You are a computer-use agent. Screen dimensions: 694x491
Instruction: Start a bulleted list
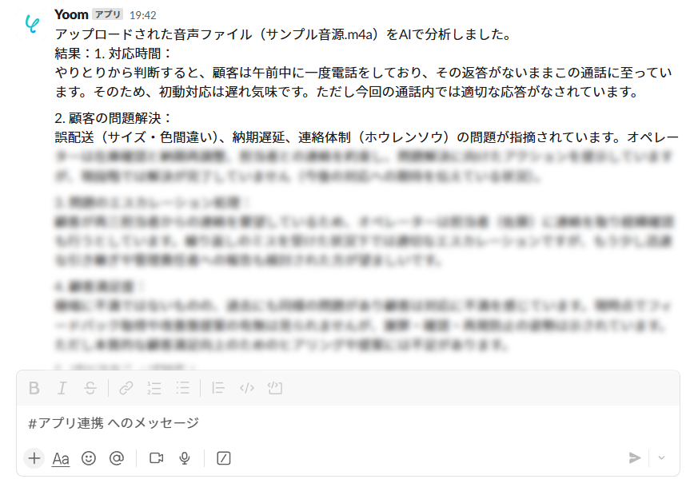click(182, 388)
